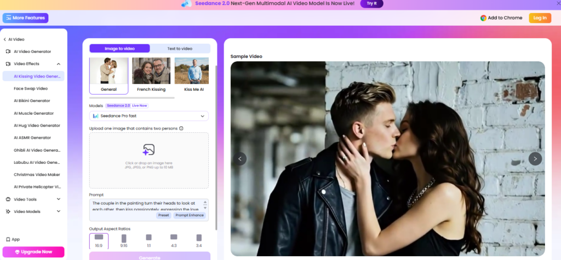The height and width of the screenshot is (260, 561).
Task: Click the Prompt Enhance button
Action: pos(190,215)
